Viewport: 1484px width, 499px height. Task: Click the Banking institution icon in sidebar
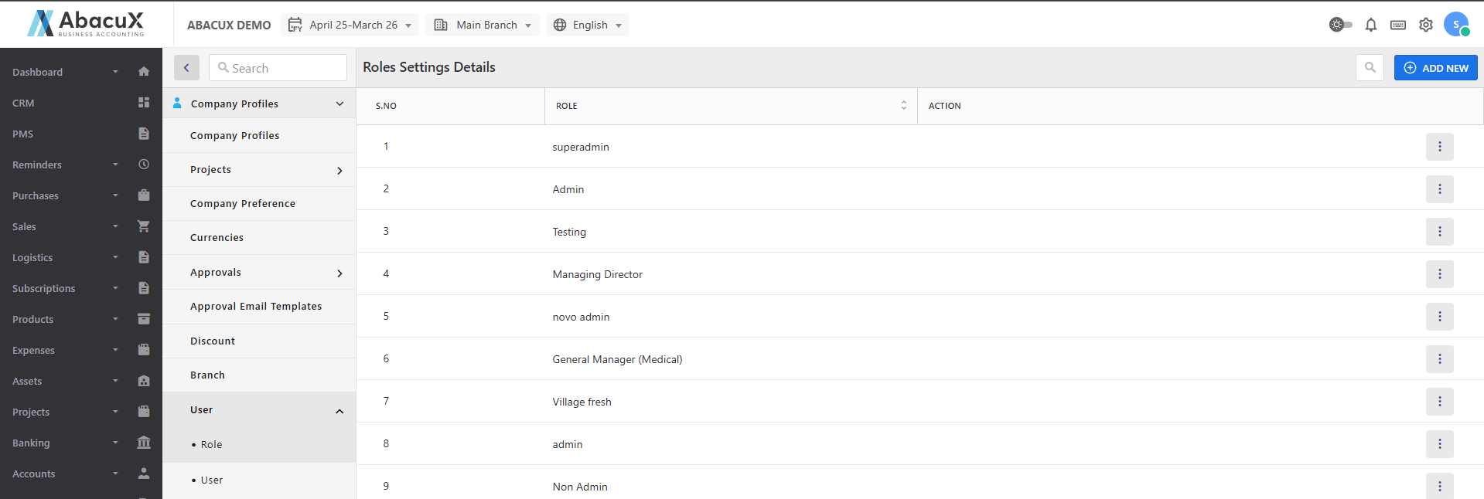[144, 443]
